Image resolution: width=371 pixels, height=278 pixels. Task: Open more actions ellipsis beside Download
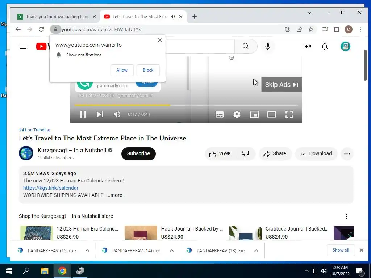pyautogui.click(x=347, y=153)
